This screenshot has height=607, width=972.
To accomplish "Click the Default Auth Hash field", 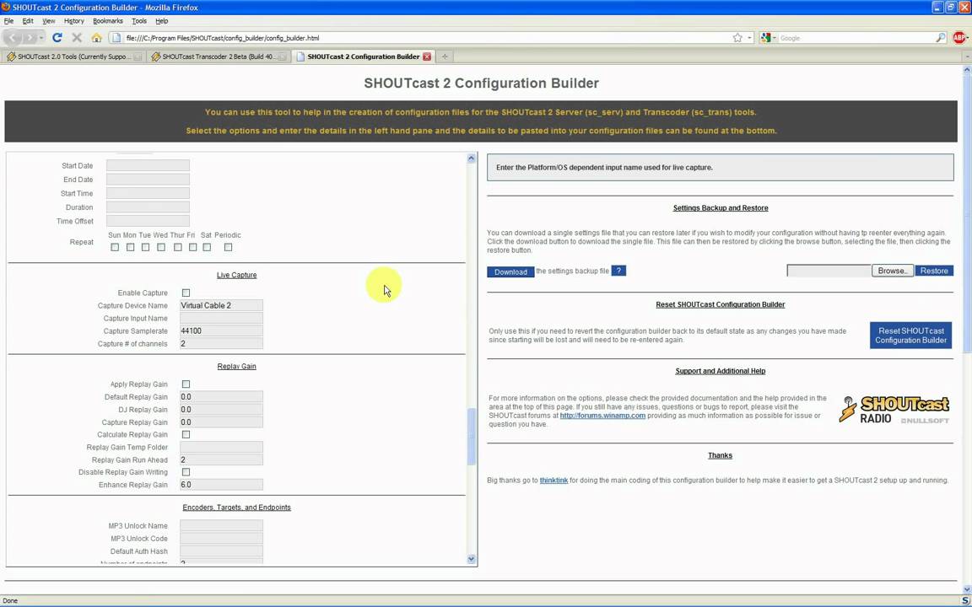I will 221,551.
